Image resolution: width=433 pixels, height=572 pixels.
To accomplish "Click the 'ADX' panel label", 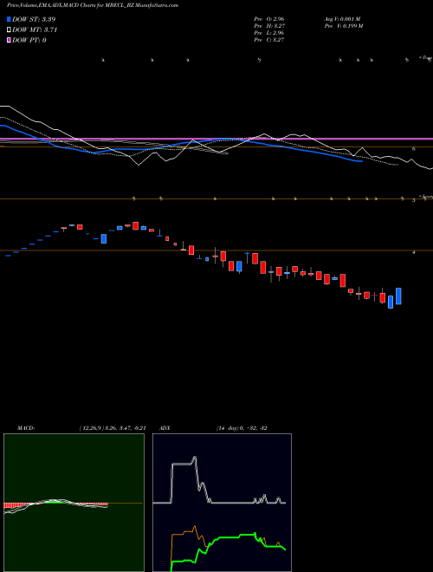I will coord(164,428).
